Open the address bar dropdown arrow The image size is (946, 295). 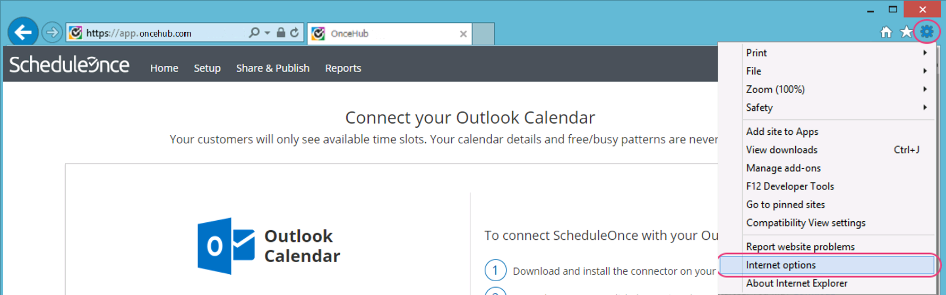coord(267,33)
